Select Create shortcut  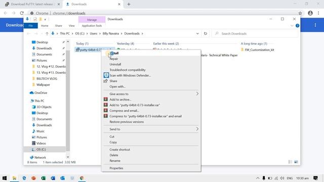(119, 150)
